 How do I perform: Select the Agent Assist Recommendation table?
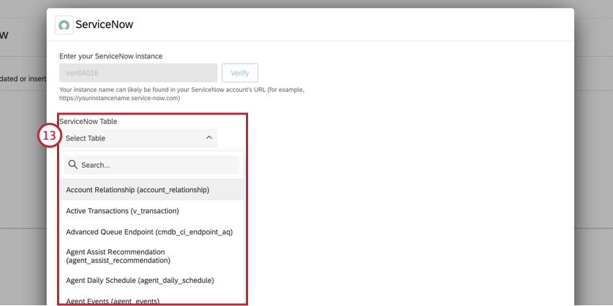151,256
